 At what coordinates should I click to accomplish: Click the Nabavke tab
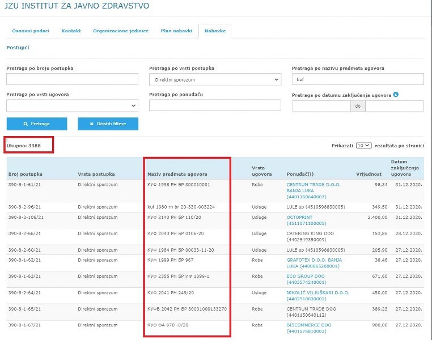pos(214,31)
